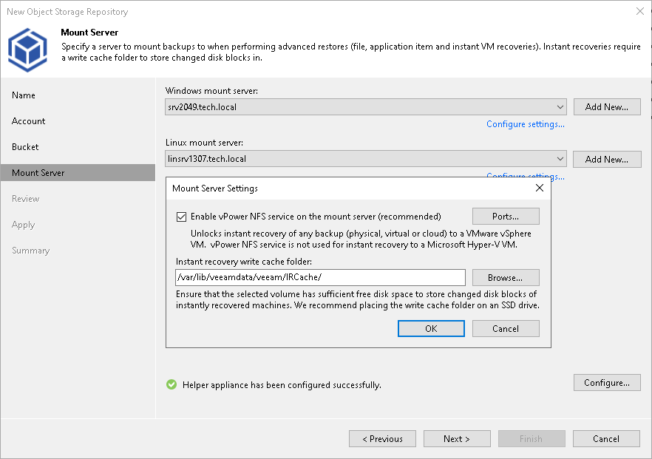
Task: Toggle Enable vPower NFS service checkbox
Action: pyautogui.click(x=181, y=217)
